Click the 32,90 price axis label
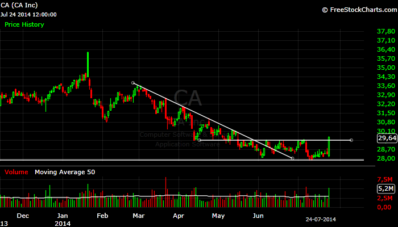 386,95
